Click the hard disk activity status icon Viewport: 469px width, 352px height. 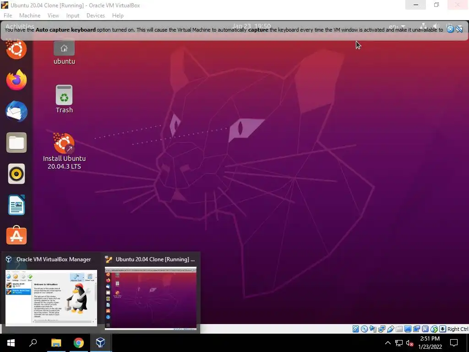(356, 329)
